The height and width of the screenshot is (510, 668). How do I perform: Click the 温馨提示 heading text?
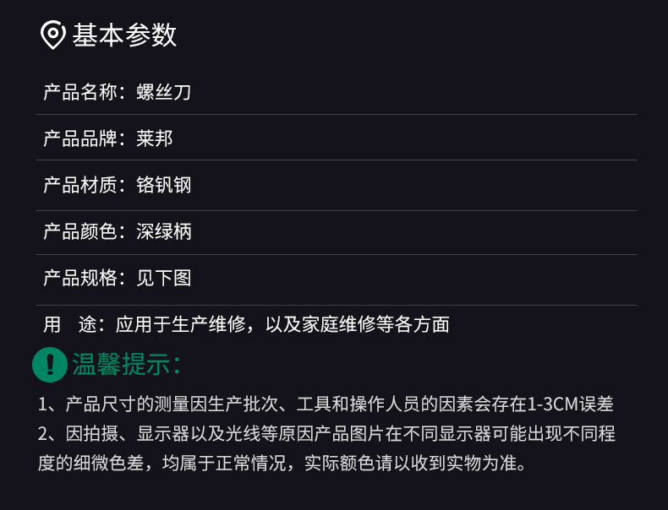(x=127, y=365)
